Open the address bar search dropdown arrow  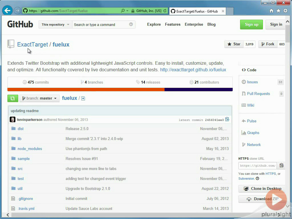pyautogui.click(x=127, y=11)
